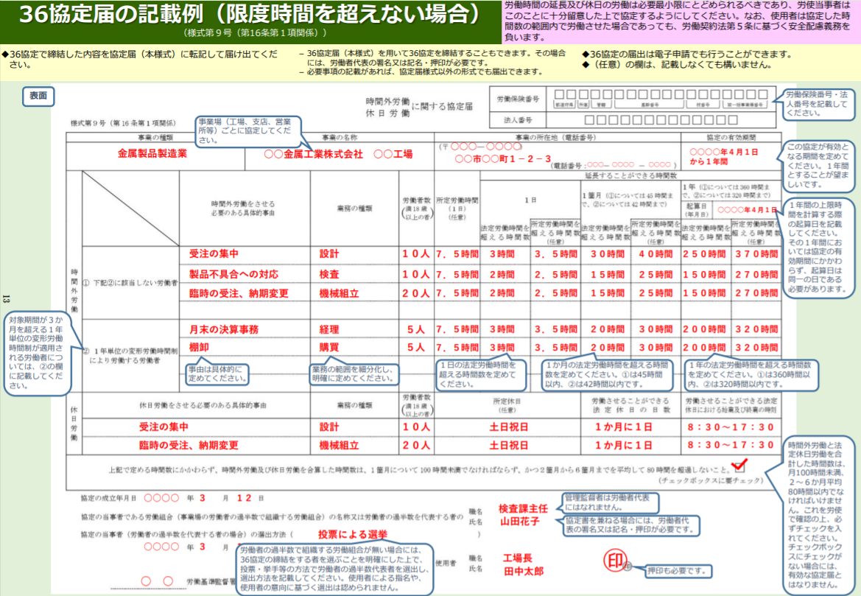Click the 法人番号 number boxes field
The width and height of the screenshot is (861, 596).
(x=661, y=120)
